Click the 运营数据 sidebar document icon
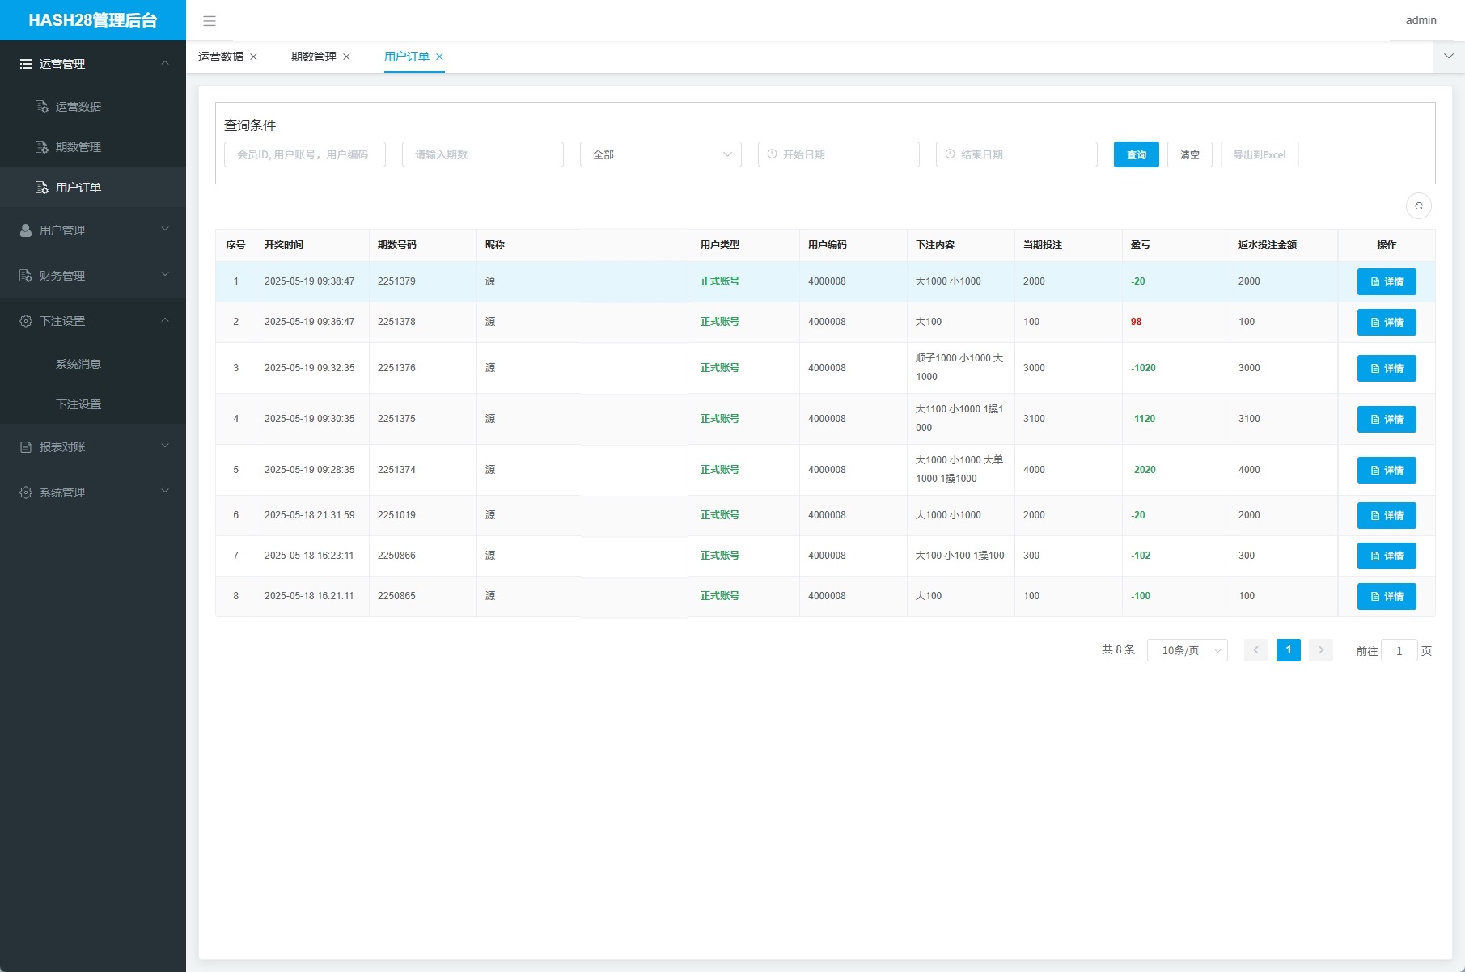The image size is (1465, 972). (x=42, y=107)
